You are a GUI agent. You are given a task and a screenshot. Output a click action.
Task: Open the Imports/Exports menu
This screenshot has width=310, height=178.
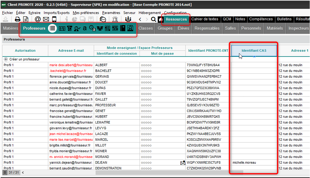57,13
